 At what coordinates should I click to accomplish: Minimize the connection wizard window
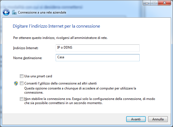(x=147, y=3)
